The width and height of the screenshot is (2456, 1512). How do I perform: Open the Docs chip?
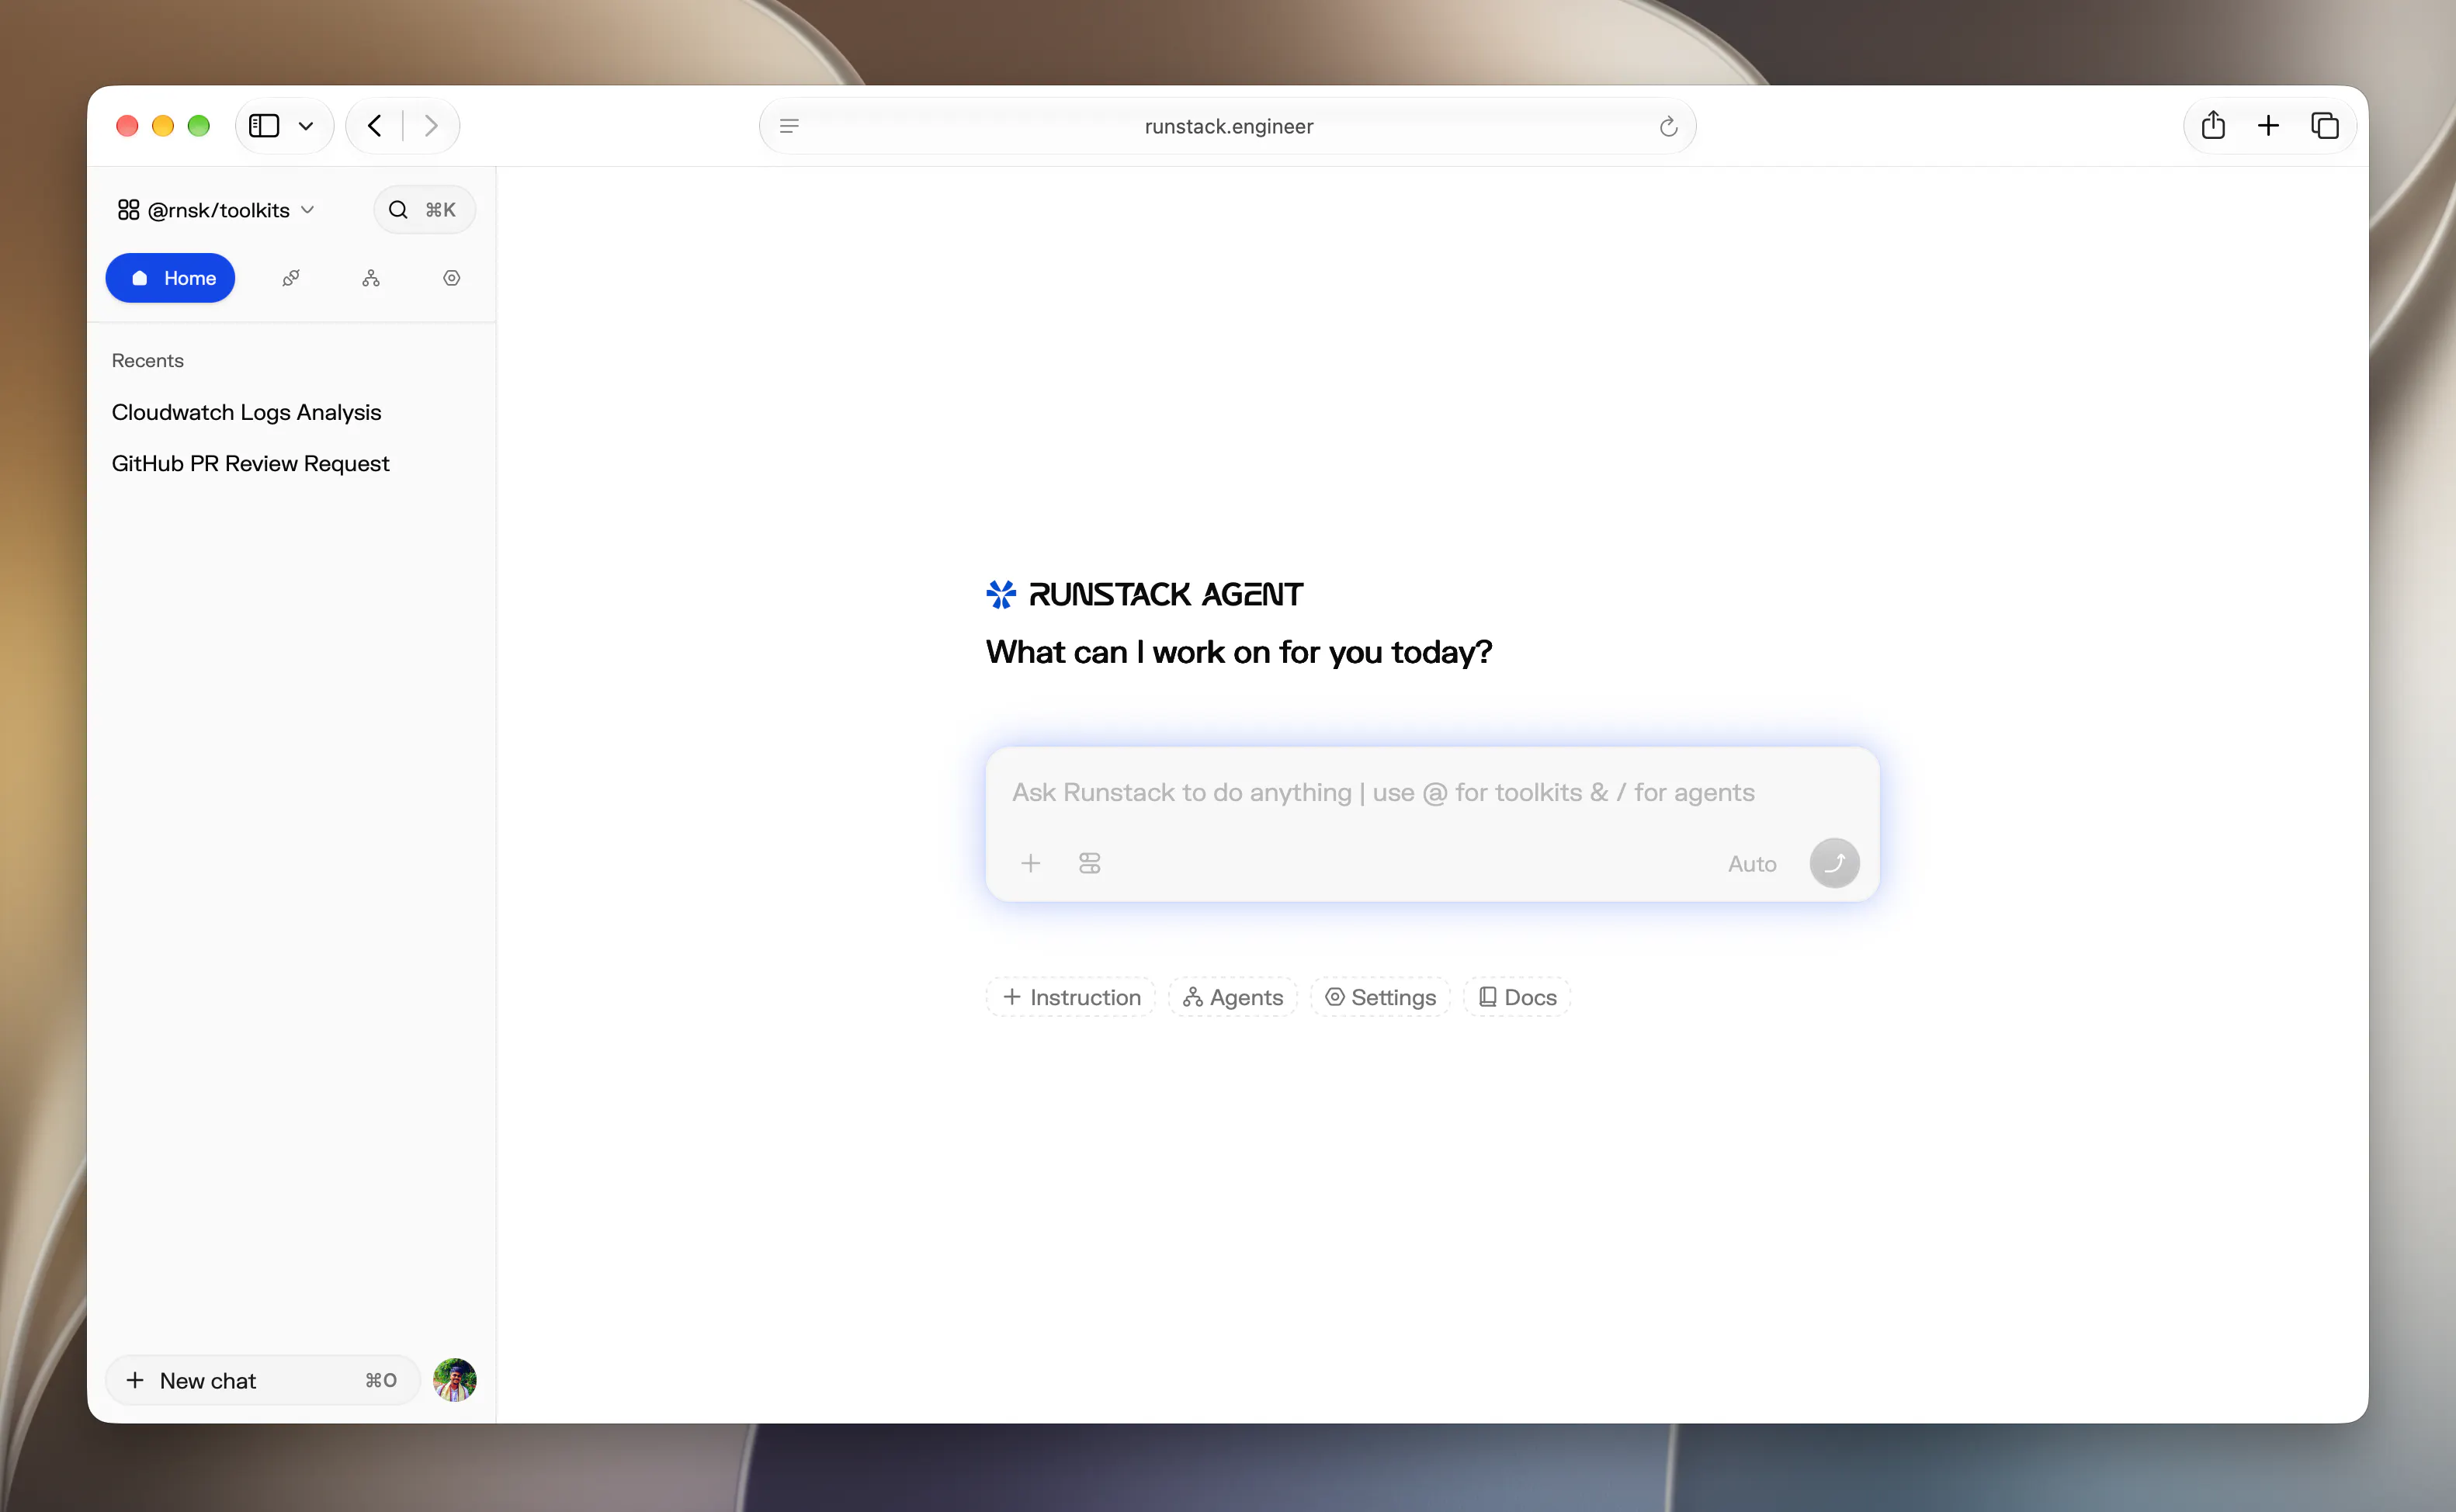pyautogui.click(x=1517, y=997)
